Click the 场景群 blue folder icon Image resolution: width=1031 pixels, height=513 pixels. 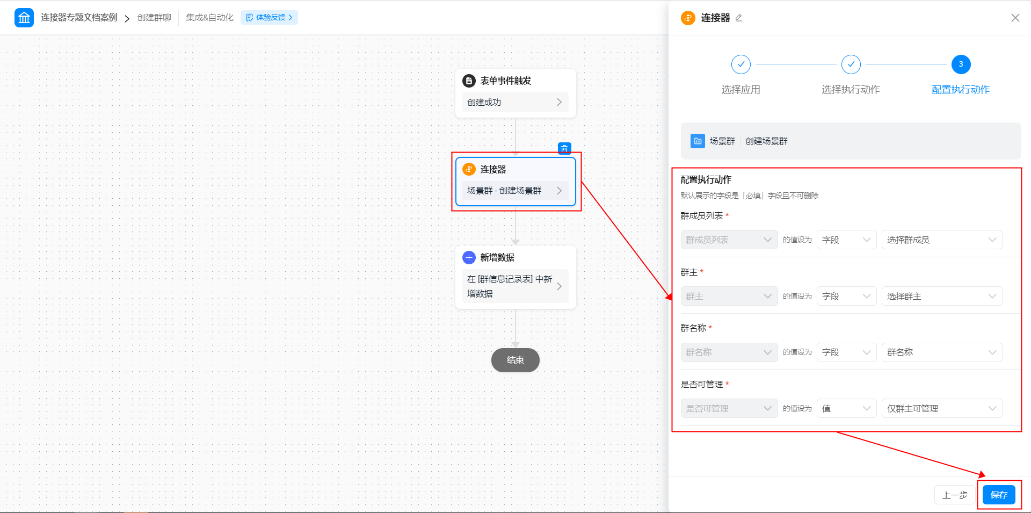pos(698,141)
